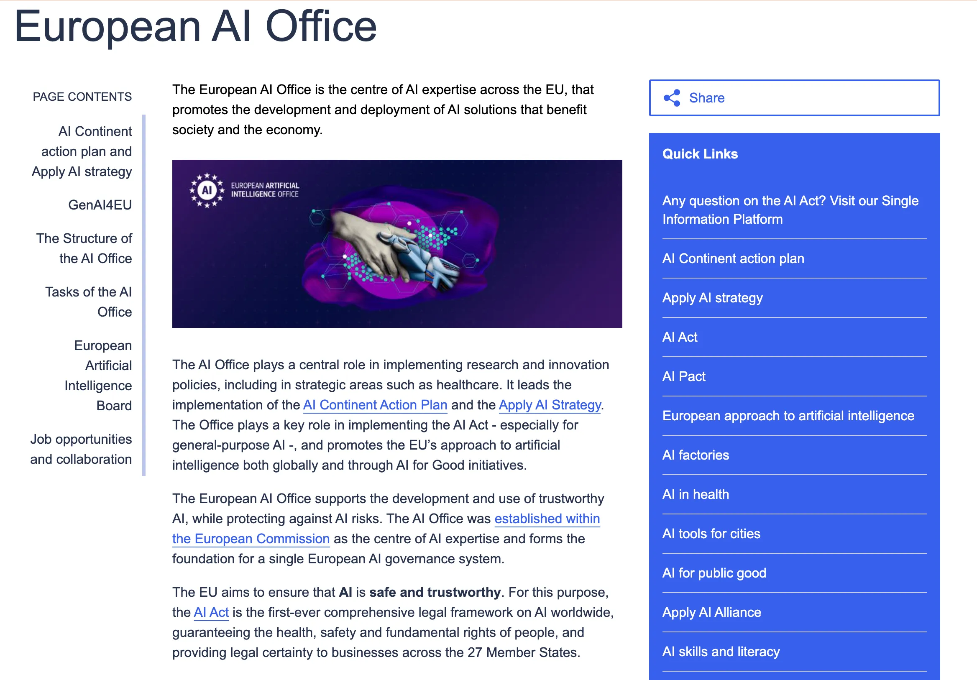This screenshot has width=977, height=680.
Task: Open the Share panel
Action: point(706,97)
